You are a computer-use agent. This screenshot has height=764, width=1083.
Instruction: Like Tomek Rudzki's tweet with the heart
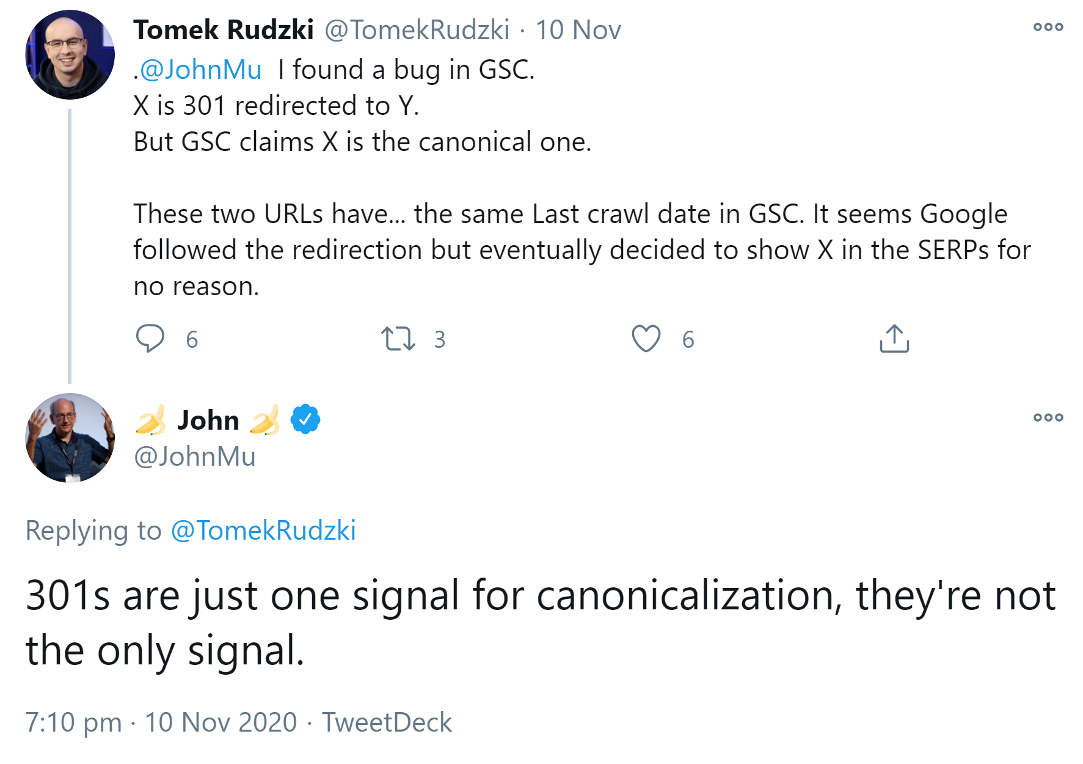tap(646, 339)
